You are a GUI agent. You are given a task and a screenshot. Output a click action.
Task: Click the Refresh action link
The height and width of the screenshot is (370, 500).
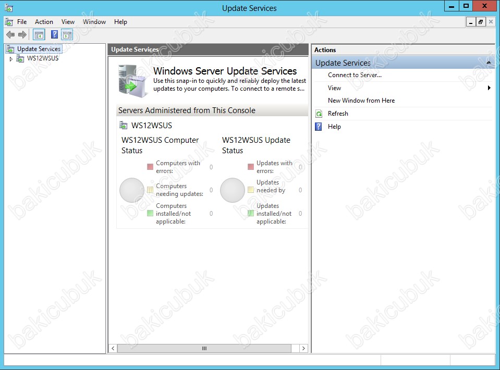click(x=338, y=114)
